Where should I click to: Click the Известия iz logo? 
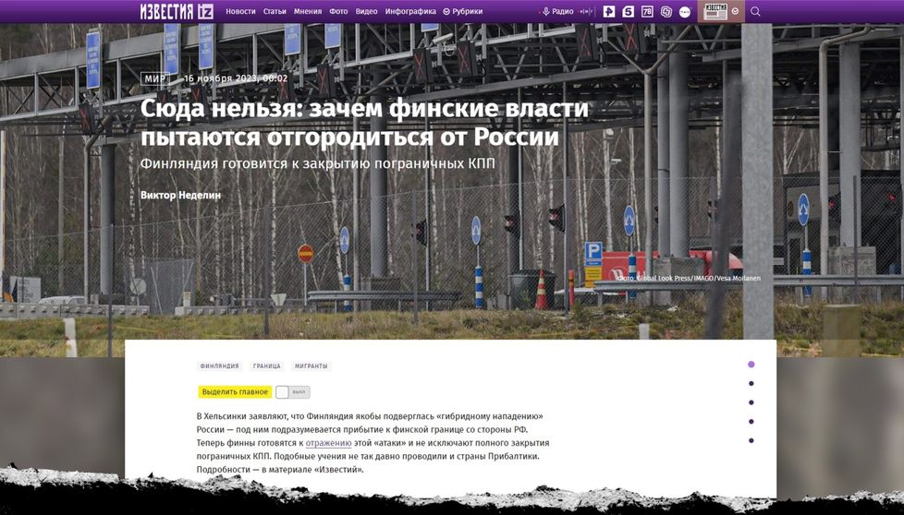click(x=176, y=11)
